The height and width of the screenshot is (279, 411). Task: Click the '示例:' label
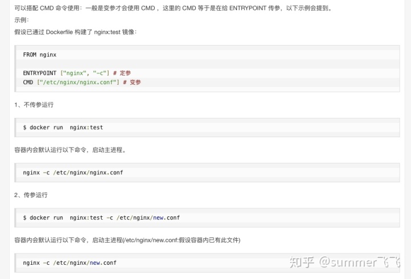pos(22,20)
